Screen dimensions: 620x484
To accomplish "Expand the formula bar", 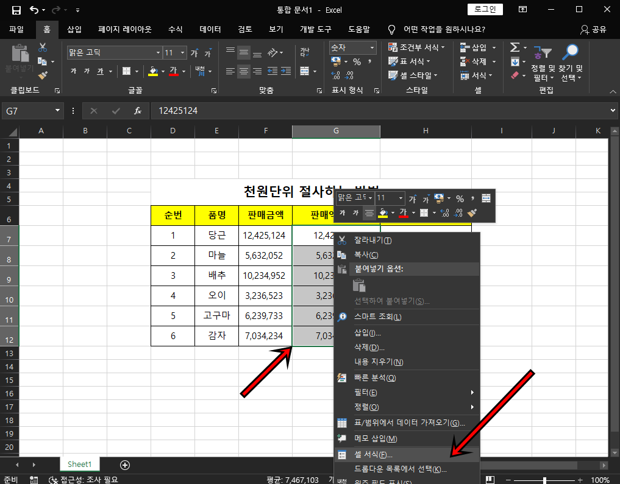I will point(613,111).
